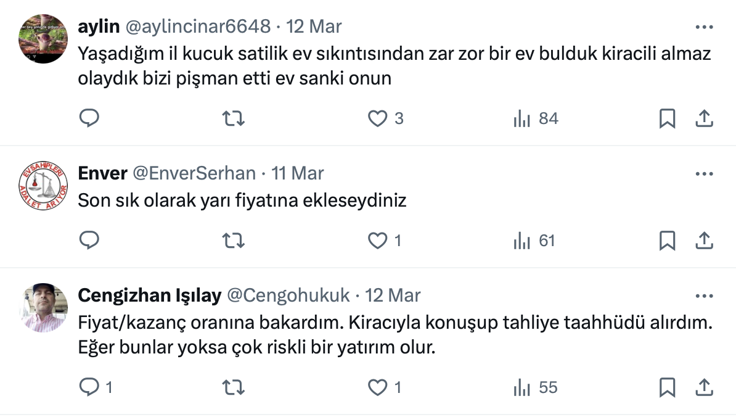Retweet aylin's post about the house
The image size is (736, 417).
click(233, 118)
